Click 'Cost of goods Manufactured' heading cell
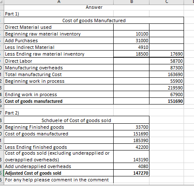The image size is (194, 186). point(94,20)
